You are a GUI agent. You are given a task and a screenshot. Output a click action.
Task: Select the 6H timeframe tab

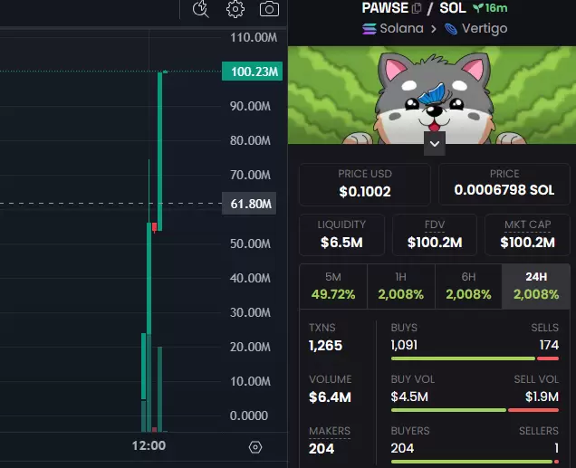click(468, 286)
